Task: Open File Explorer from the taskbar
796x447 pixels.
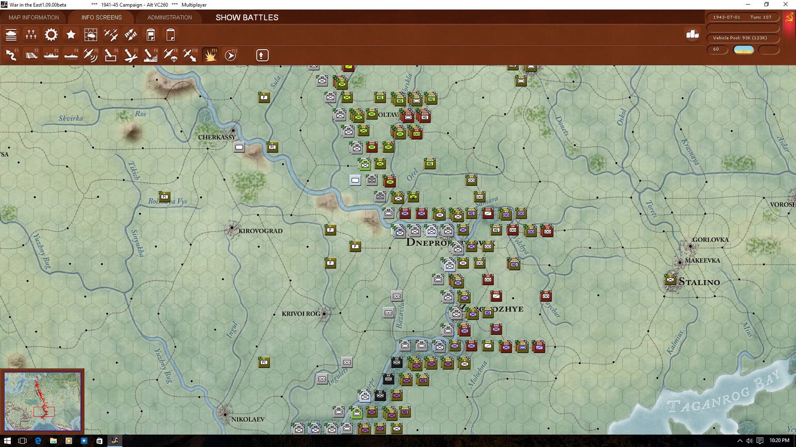Action: coord(53,441)
